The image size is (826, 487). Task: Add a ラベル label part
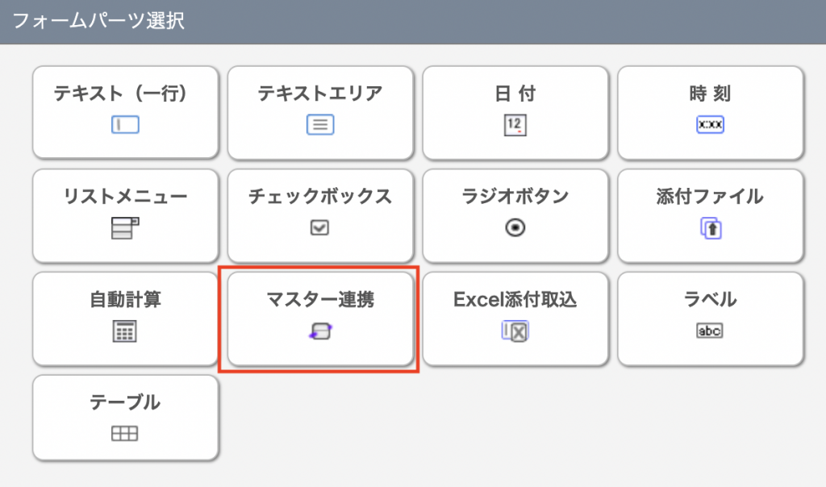710,318
